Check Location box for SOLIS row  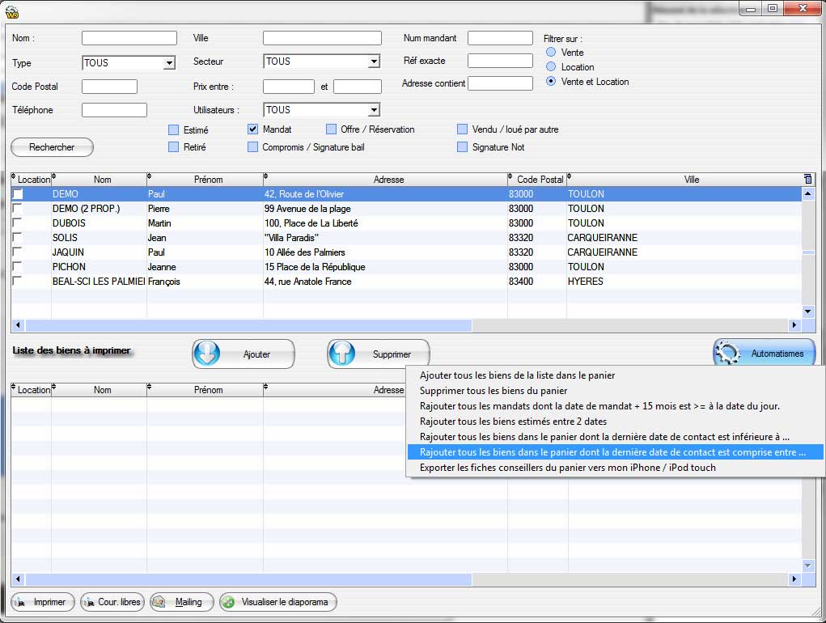click(x=17, y=238)
